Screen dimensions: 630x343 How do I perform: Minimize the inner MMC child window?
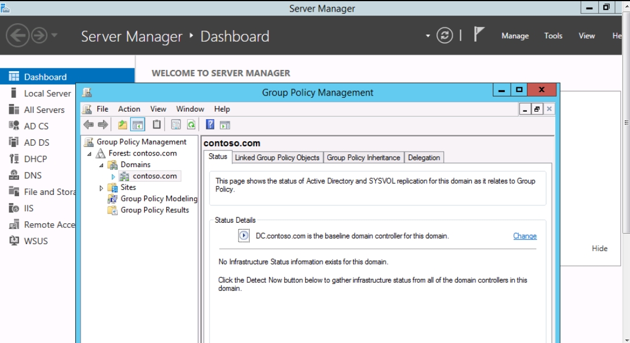click(525, 109)
